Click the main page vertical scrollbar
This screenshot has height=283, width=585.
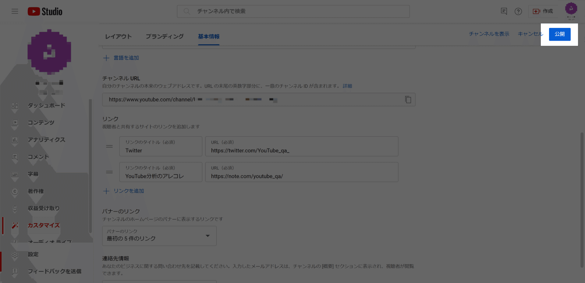(582, 200)
